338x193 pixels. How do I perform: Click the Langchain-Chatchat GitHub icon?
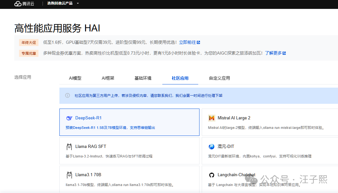[x=212, y=175]
